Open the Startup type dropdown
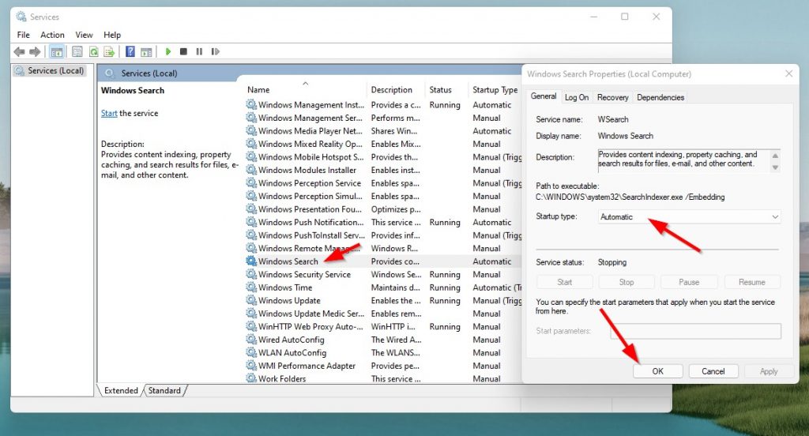The width and height of the screenshot is (809, 436). click(689, 216)
